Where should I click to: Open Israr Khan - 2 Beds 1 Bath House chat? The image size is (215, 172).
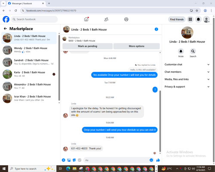pos(29,98)
